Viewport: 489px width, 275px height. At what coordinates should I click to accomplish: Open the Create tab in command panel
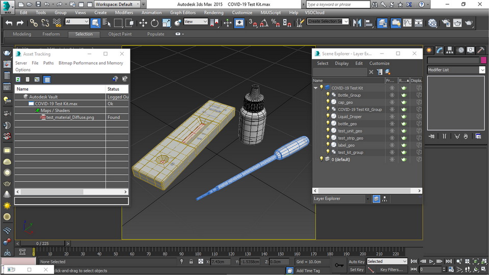point(429,50)
